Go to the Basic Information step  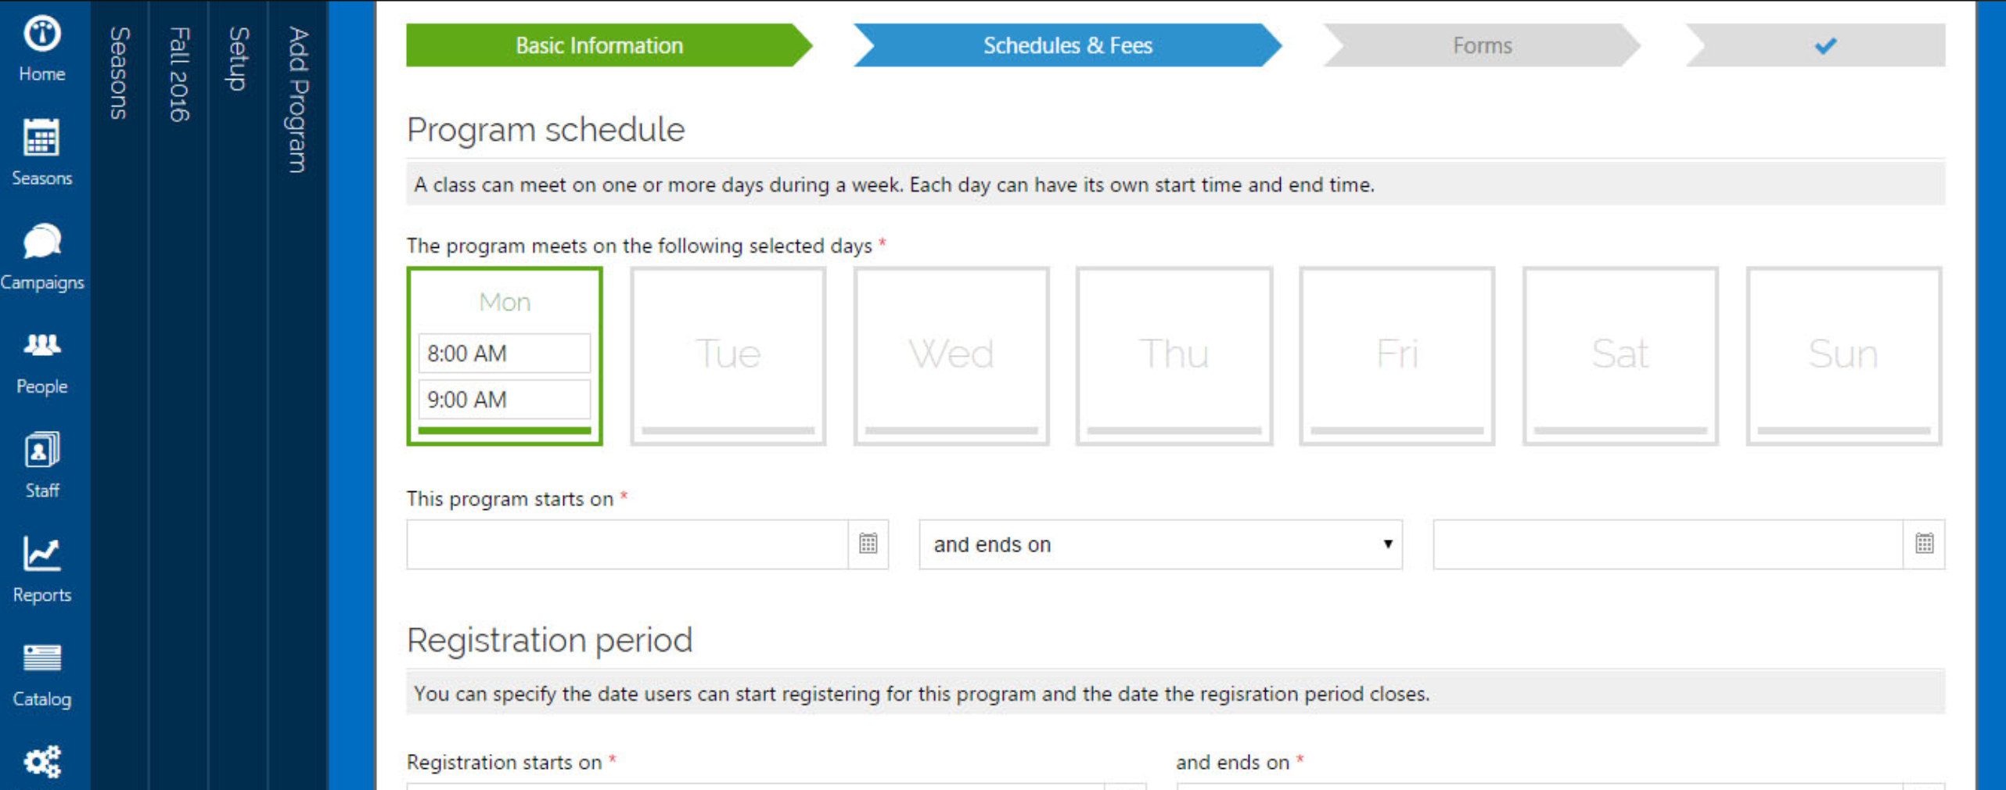[x=599, y=45]
